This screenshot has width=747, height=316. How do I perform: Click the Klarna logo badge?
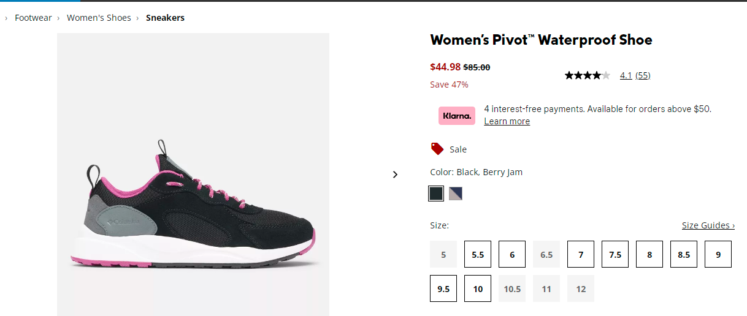coord(457,116)
